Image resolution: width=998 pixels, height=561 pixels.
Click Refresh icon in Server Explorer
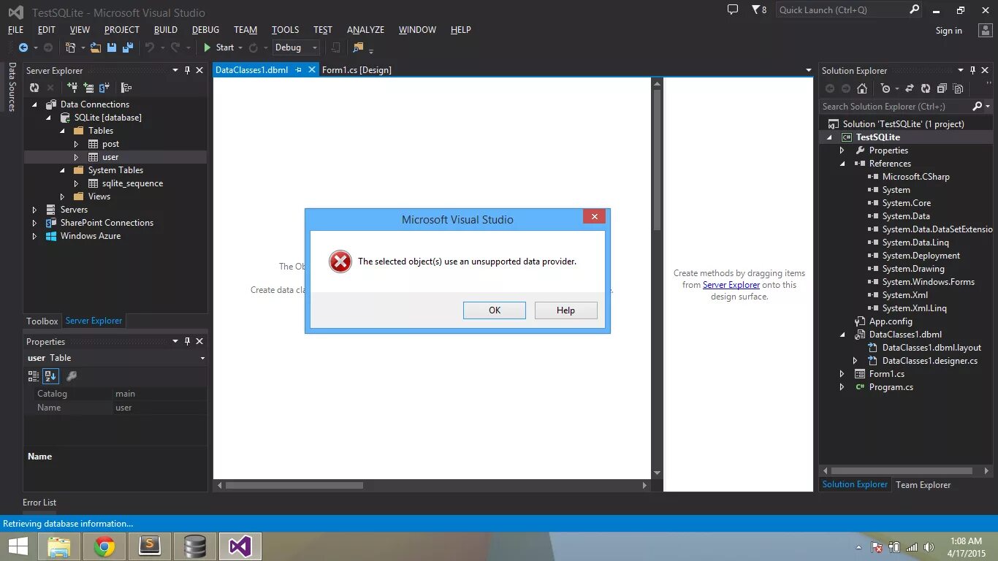[x=34, y=88]
